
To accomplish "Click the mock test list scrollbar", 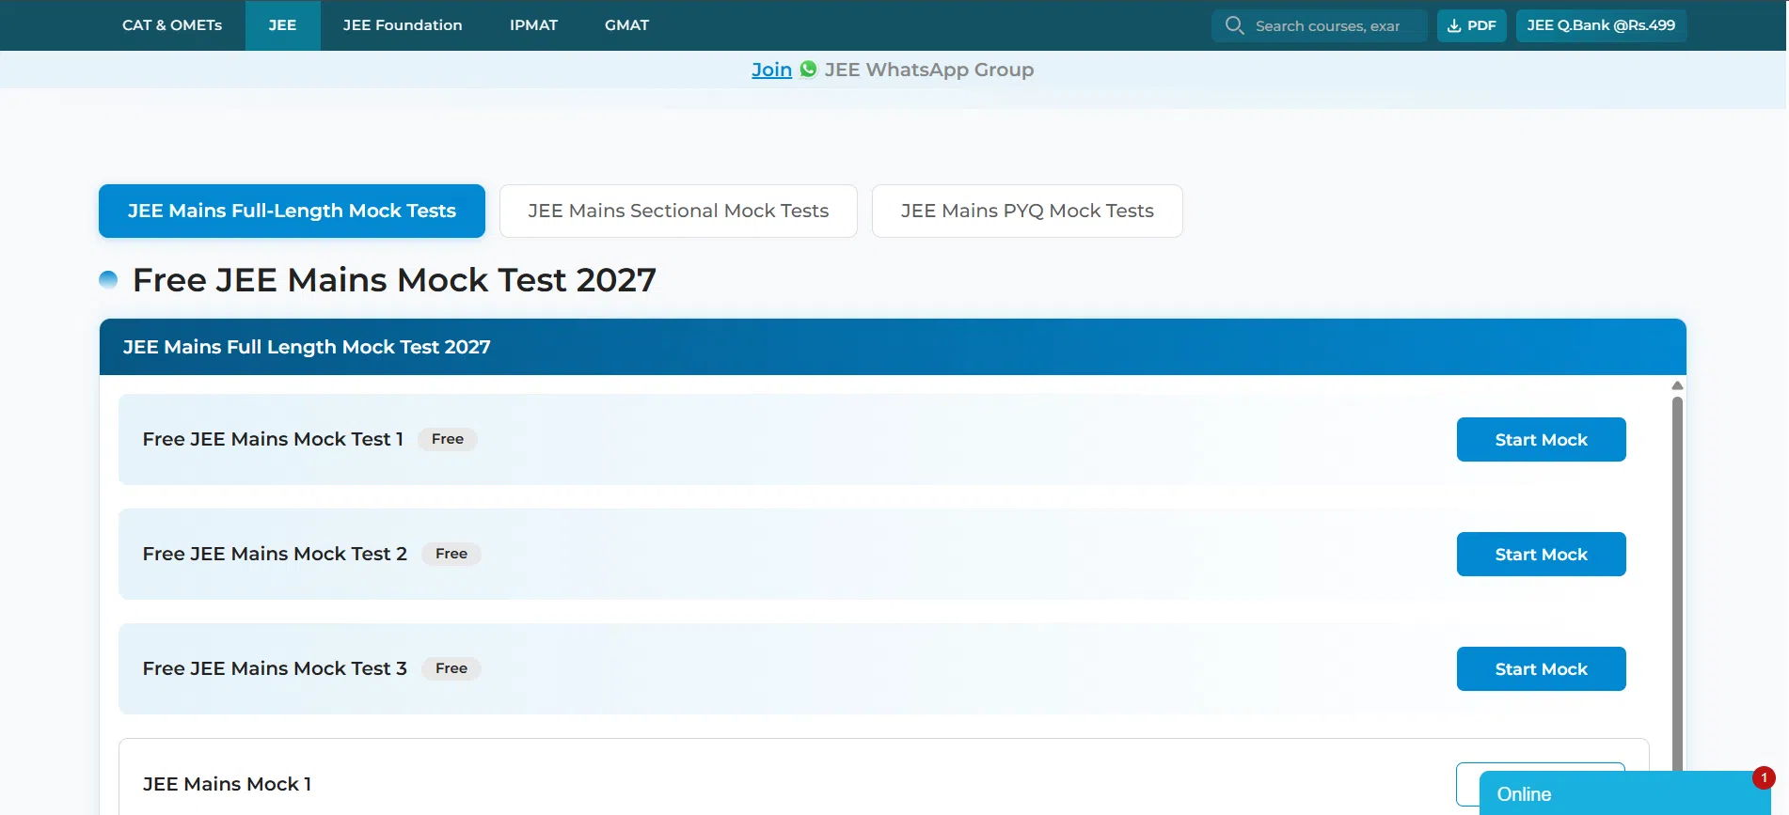I will [1677, 583].
